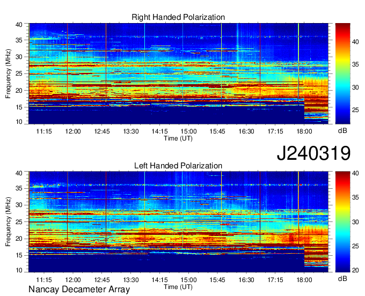Click the "Right Handed Polarization" plot title
The height and width of the screenshot is (296, 365).
click(x=178, y=17)
